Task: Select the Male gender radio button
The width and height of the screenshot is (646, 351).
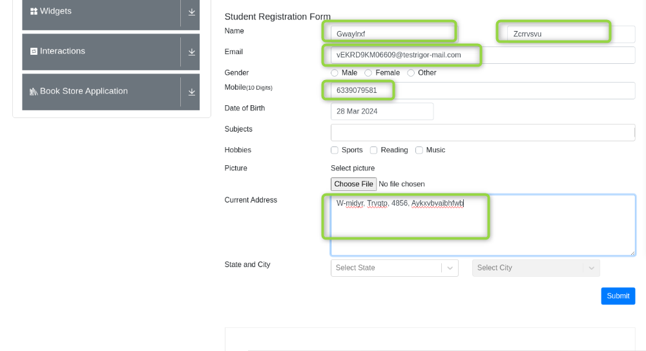Action: coord(335,73)
